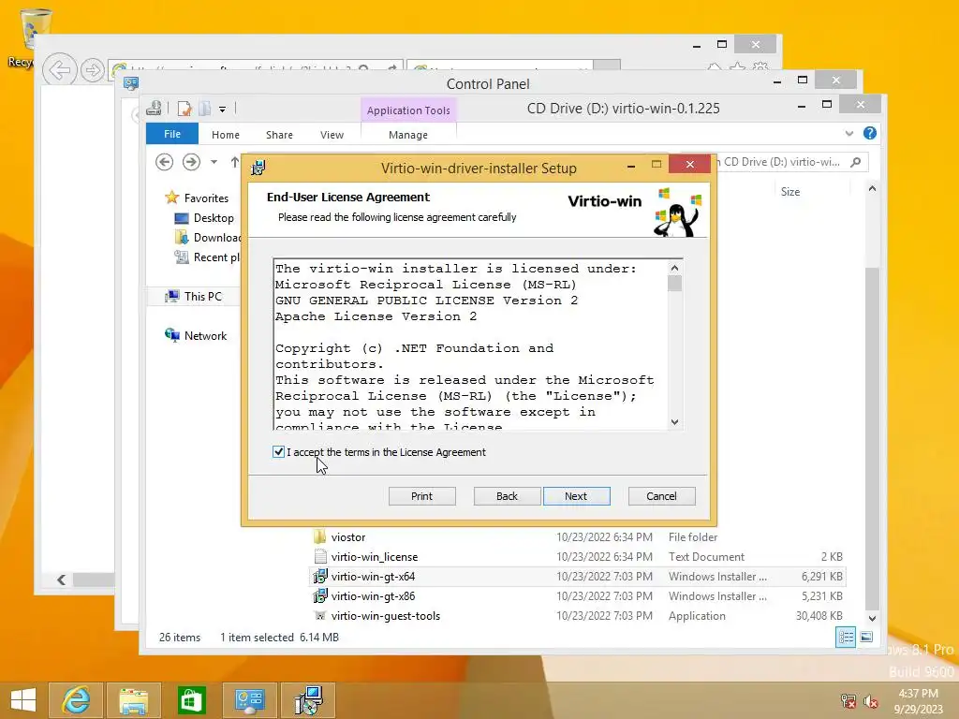Image resolution: width=959 pixels, height=719 pixels.
Task: Open the Recycle Bin on the desktop
Action: pos(34,37)
